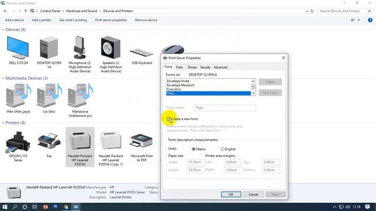This screenshot has height=211, width=376.
Task: Select the English units radio button
Action: pyautogui.click(x=222, y=149)
